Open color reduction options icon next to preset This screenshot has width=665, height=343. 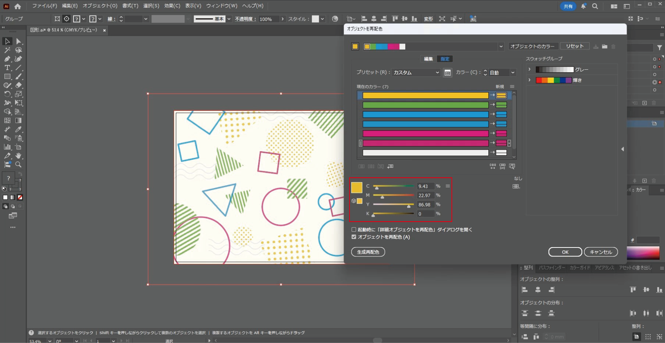[447, 73]
